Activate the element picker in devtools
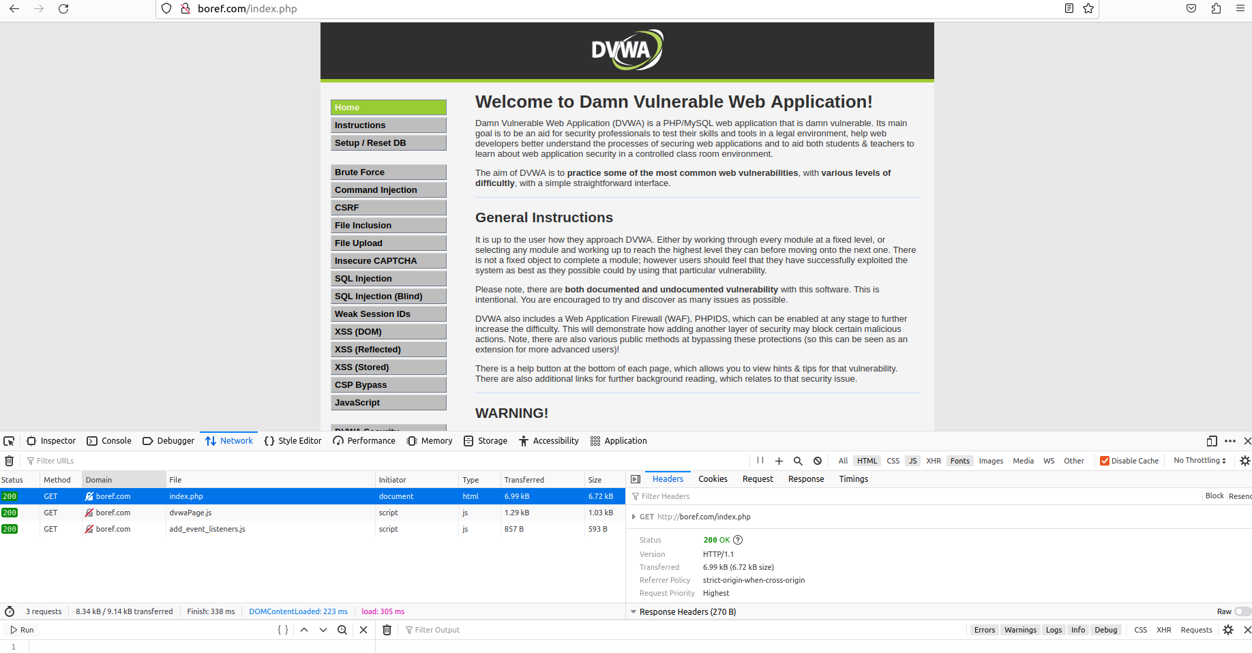This screenshot has width=1252, height=653. tap(9, 441)
